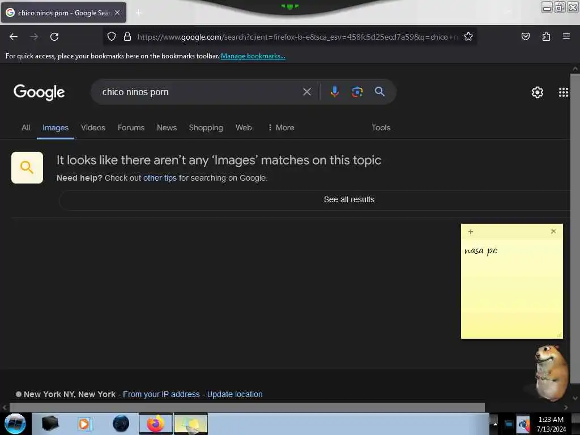Viewport: 580px width, 435px height.
Task: Start voice search with the microphone icon
Action: 334,92
